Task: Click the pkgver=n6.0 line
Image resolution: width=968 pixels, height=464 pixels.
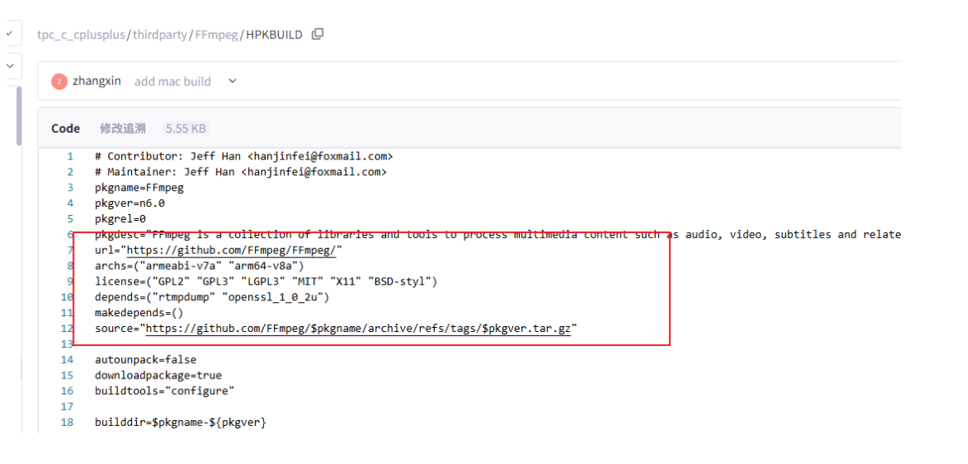Action: coord(130,203)
